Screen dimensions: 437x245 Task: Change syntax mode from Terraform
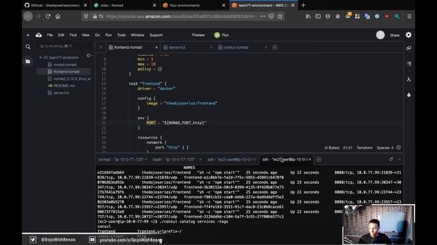(x=365, y=148)
